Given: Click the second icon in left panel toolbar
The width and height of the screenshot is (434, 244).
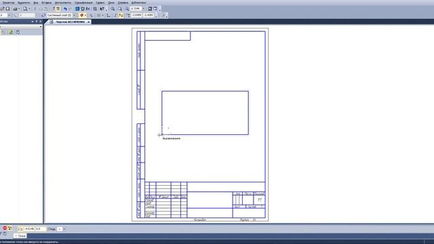Looking at the screenshot, I should [x=11, y=32].
